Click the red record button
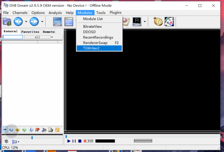 85,141
